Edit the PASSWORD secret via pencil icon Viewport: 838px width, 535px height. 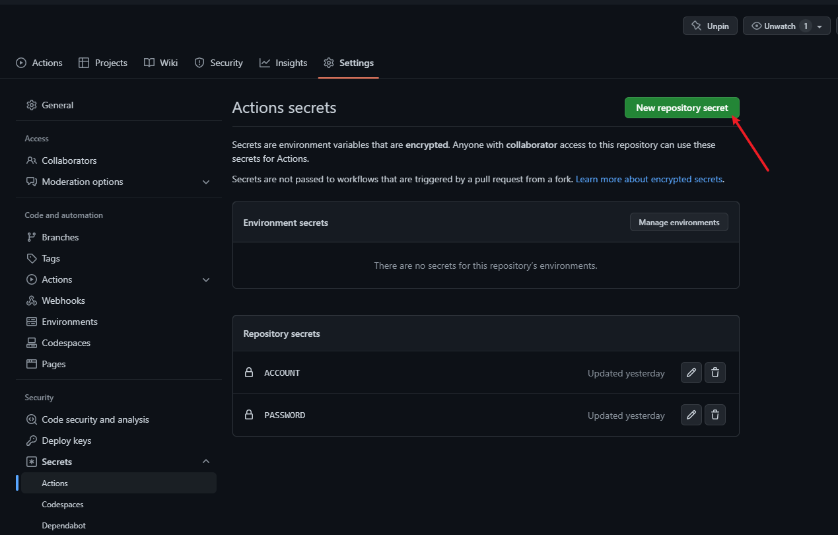691,415
